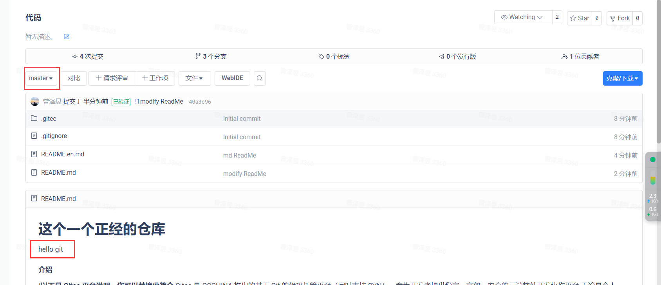Click the 4 分钟前 timestamp
Viewport: 661px width, 285px height.
(x=626, y=155)
